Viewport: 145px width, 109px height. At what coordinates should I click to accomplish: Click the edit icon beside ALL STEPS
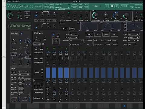[43, 44]
